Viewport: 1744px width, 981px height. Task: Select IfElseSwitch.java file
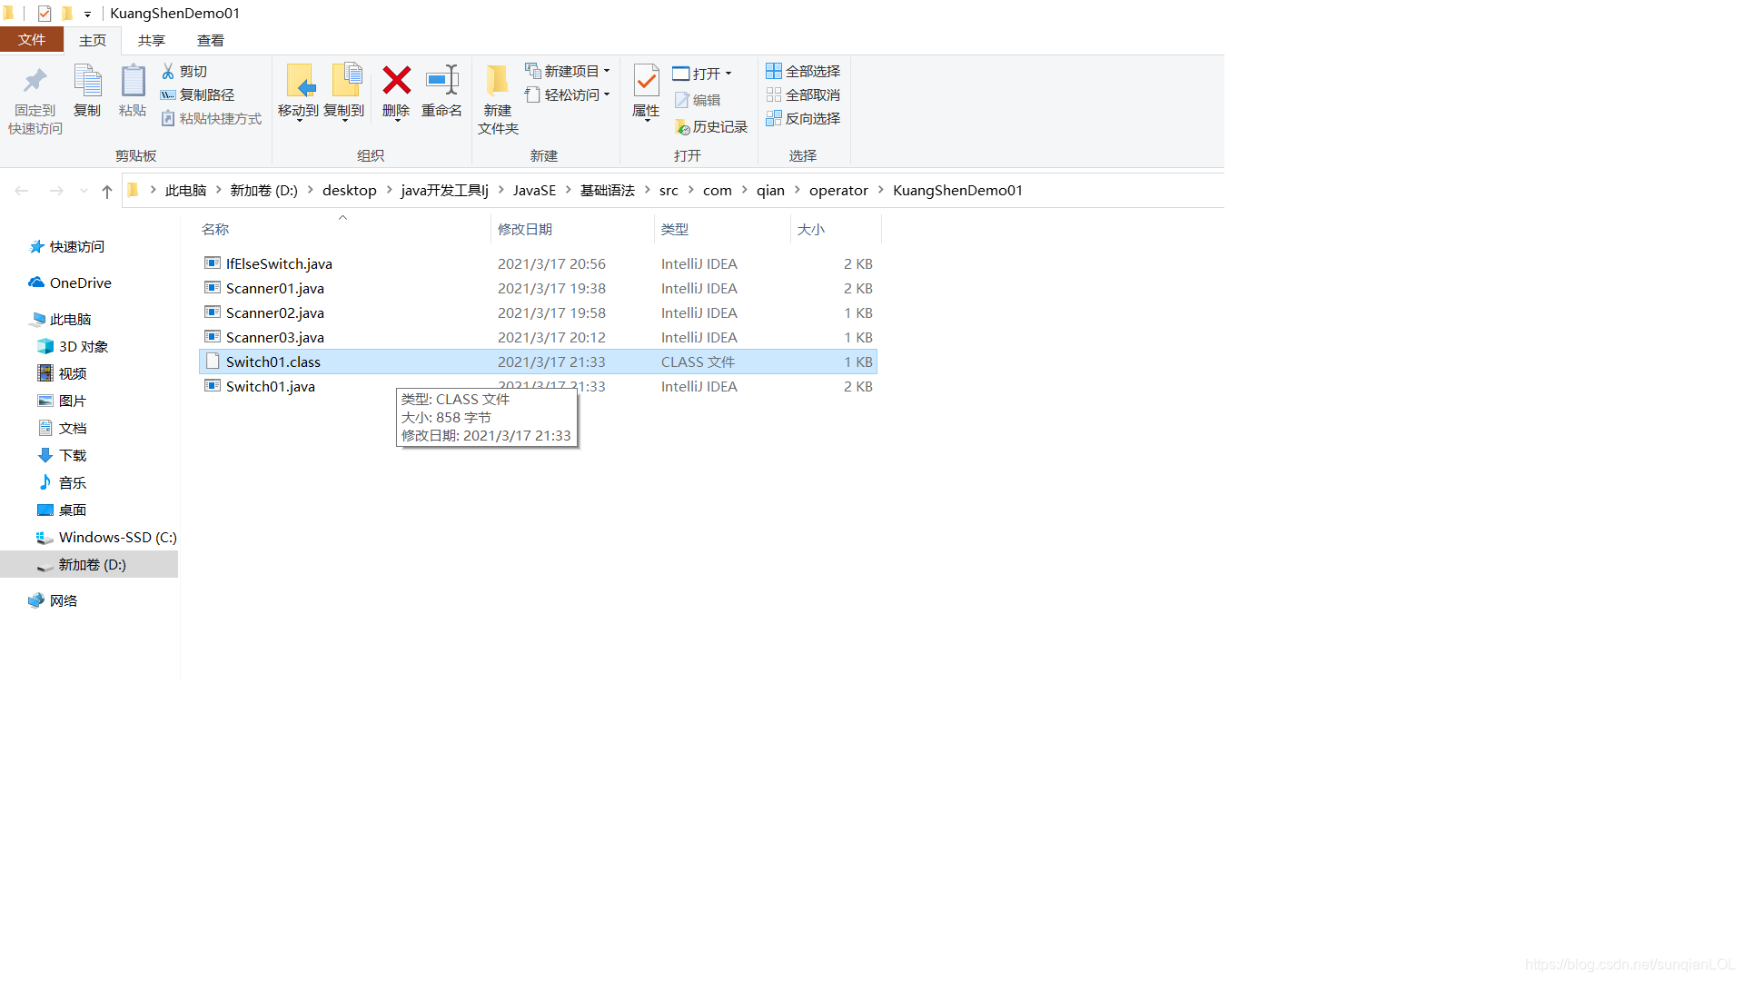click(538, 263)
